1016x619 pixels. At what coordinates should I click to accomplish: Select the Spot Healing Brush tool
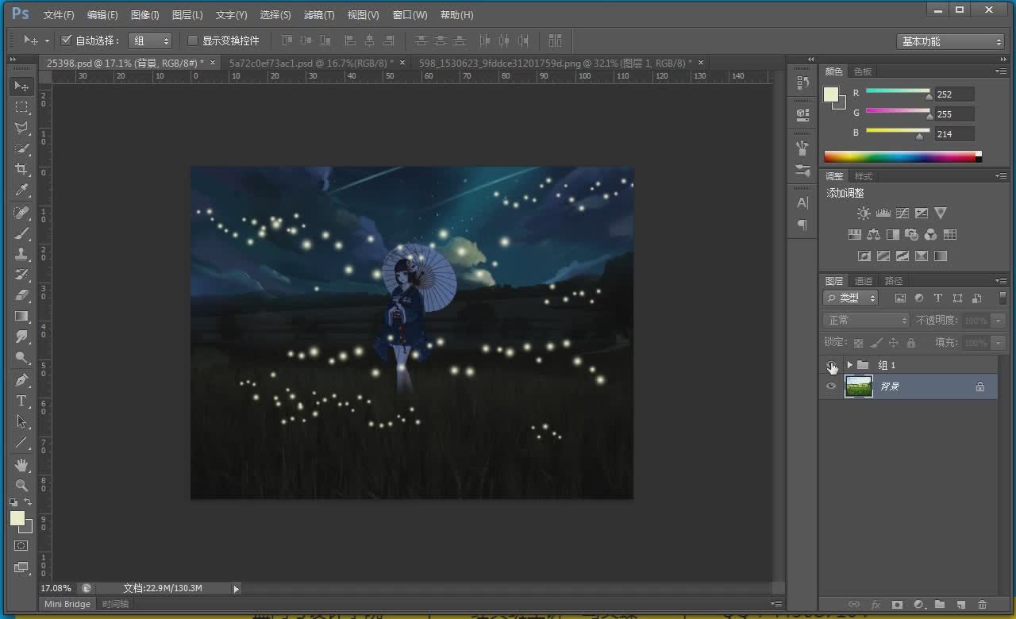21,213
